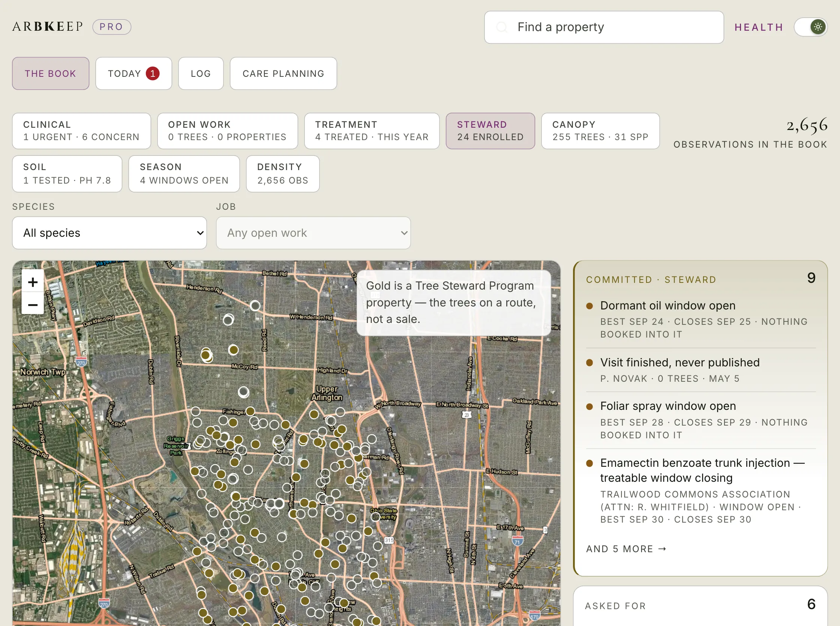This screenshot has width=840, height=626.
Task: Select the Soil lens chip
Action: click(67, 173)
